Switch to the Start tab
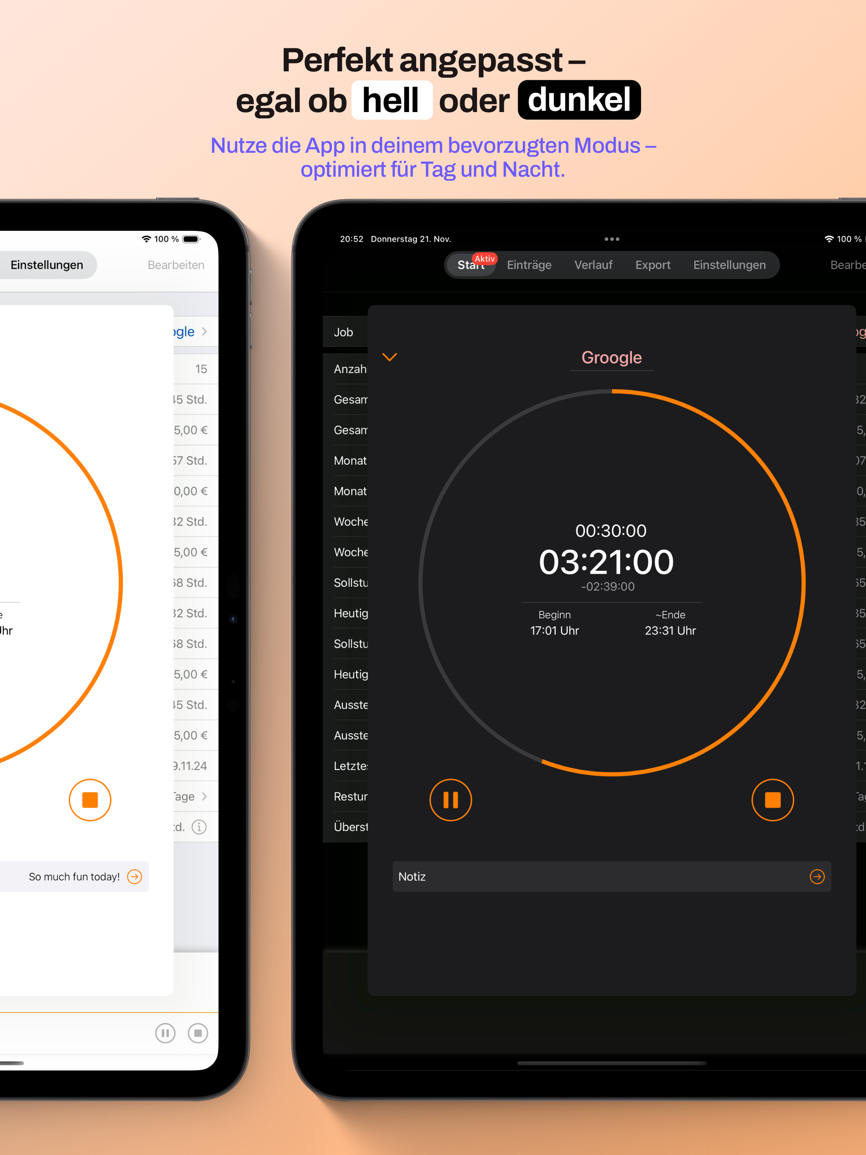Image resolution: width=866 pixels, height=1155 pixels. (x=471, y=265)
